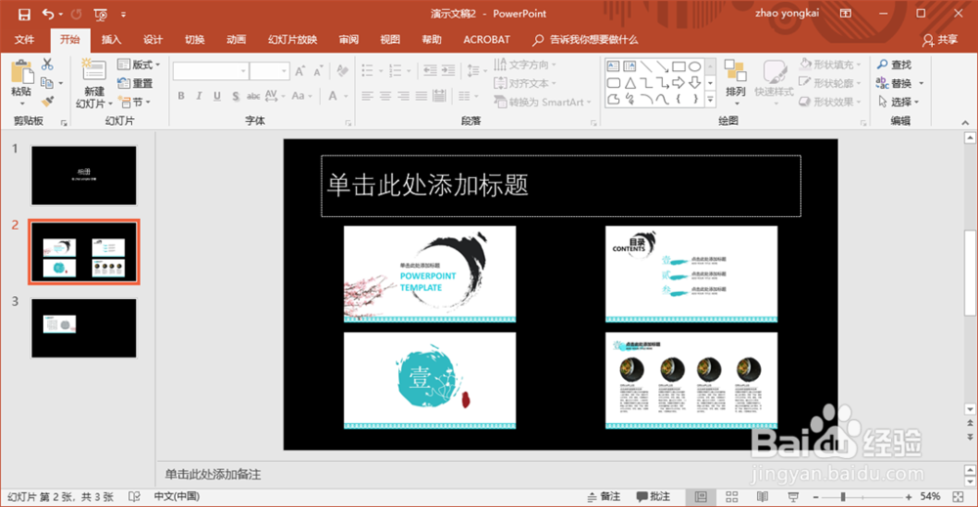
Task: Start slideshow from the status bar icon
Action: (793, 496)
